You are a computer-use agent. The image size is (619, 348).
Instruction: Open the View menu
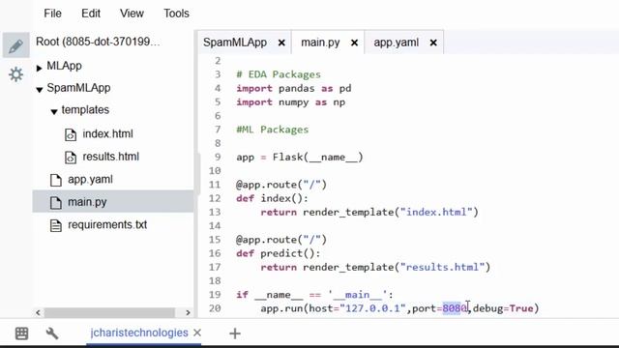click(132, 14)
